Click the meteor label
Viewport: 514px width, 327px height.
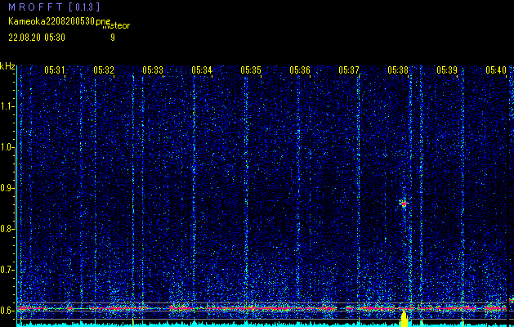pos(116,26)
